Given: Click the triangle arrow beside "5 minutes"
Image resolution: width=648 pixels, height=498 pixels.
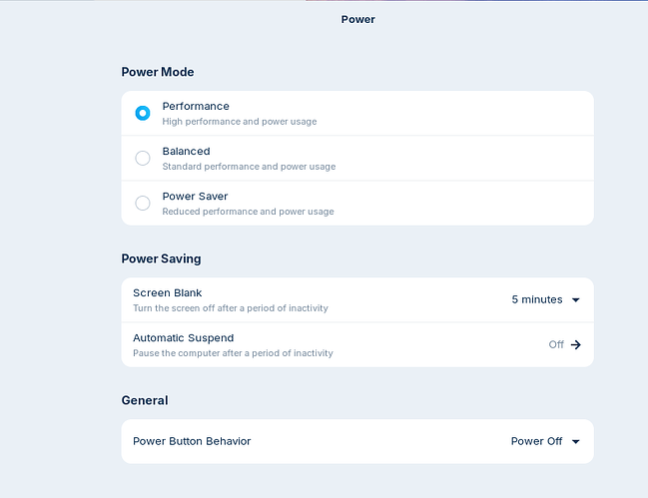Looking at the screenshot, I should coord(576,299).
